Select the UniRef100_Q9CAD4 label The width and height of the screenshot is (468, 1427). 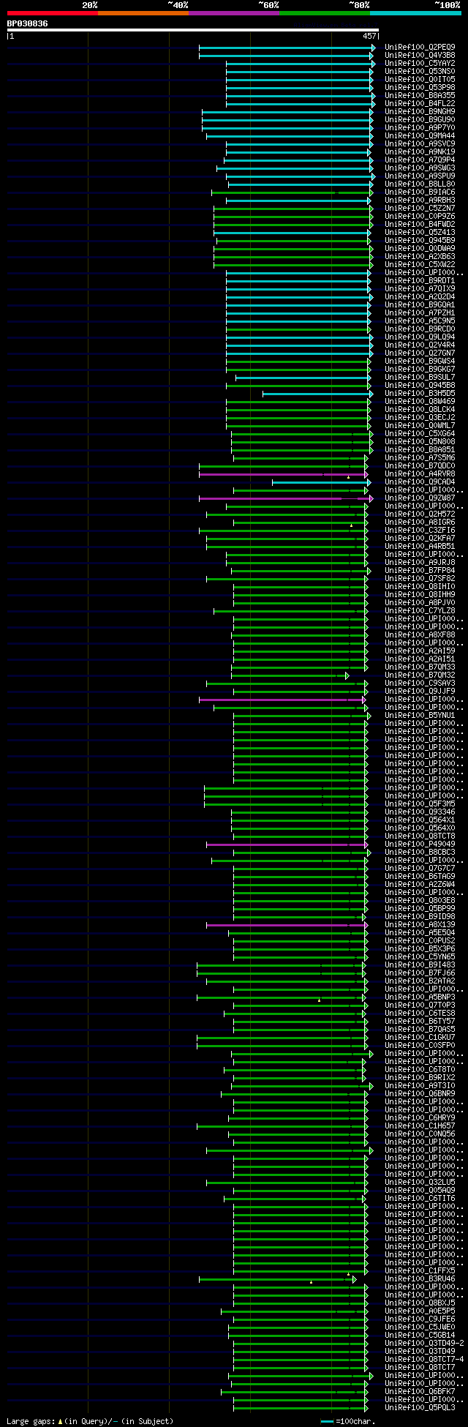click(420, 482)
